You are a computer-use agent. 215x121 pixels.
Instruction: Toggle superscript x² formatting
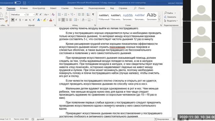click(x=34, y=20)
